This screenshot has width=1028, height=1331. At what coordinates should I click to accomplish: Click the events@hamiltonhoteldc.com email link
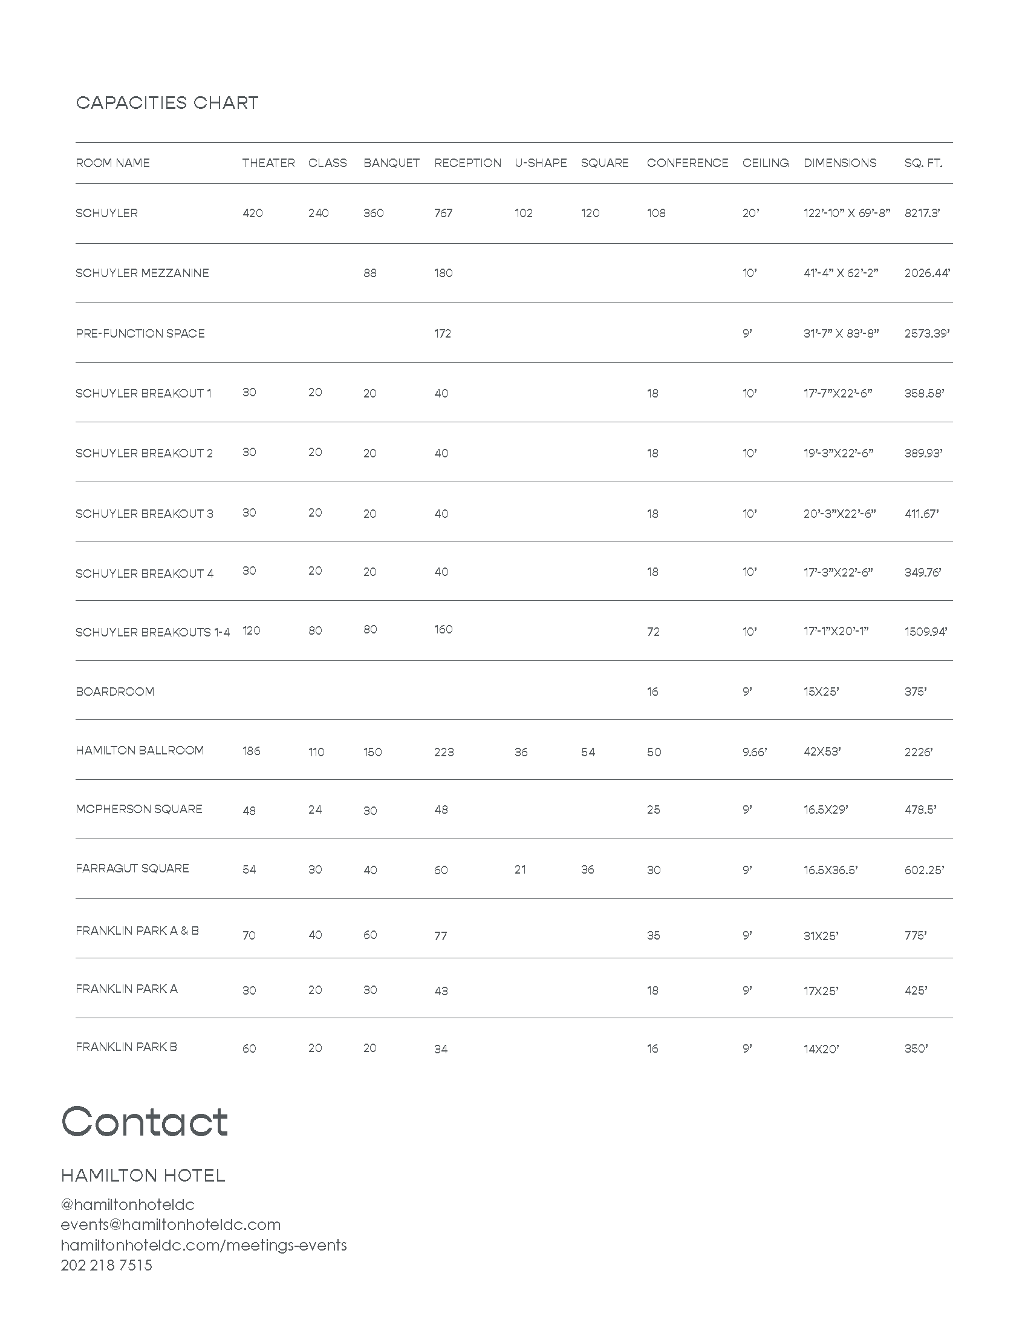coord(171,1225)
